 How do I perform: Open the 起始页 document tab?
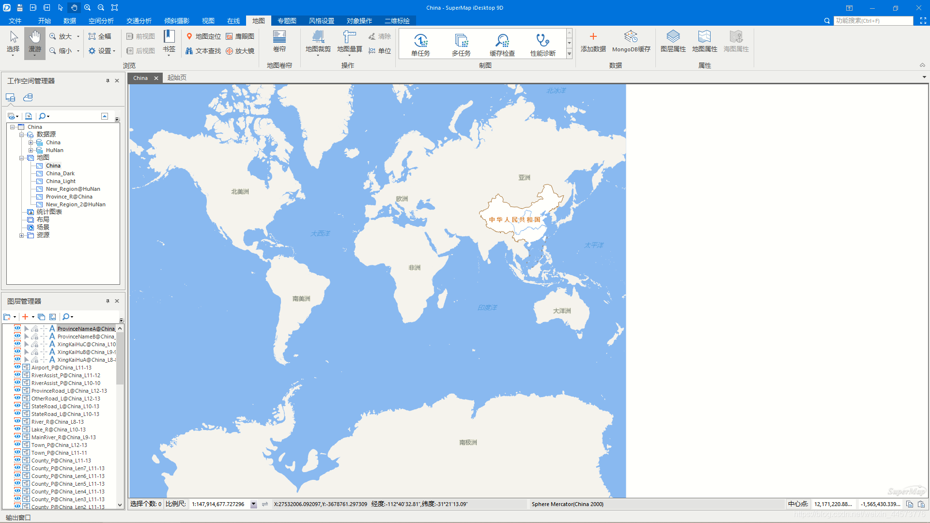177,77
